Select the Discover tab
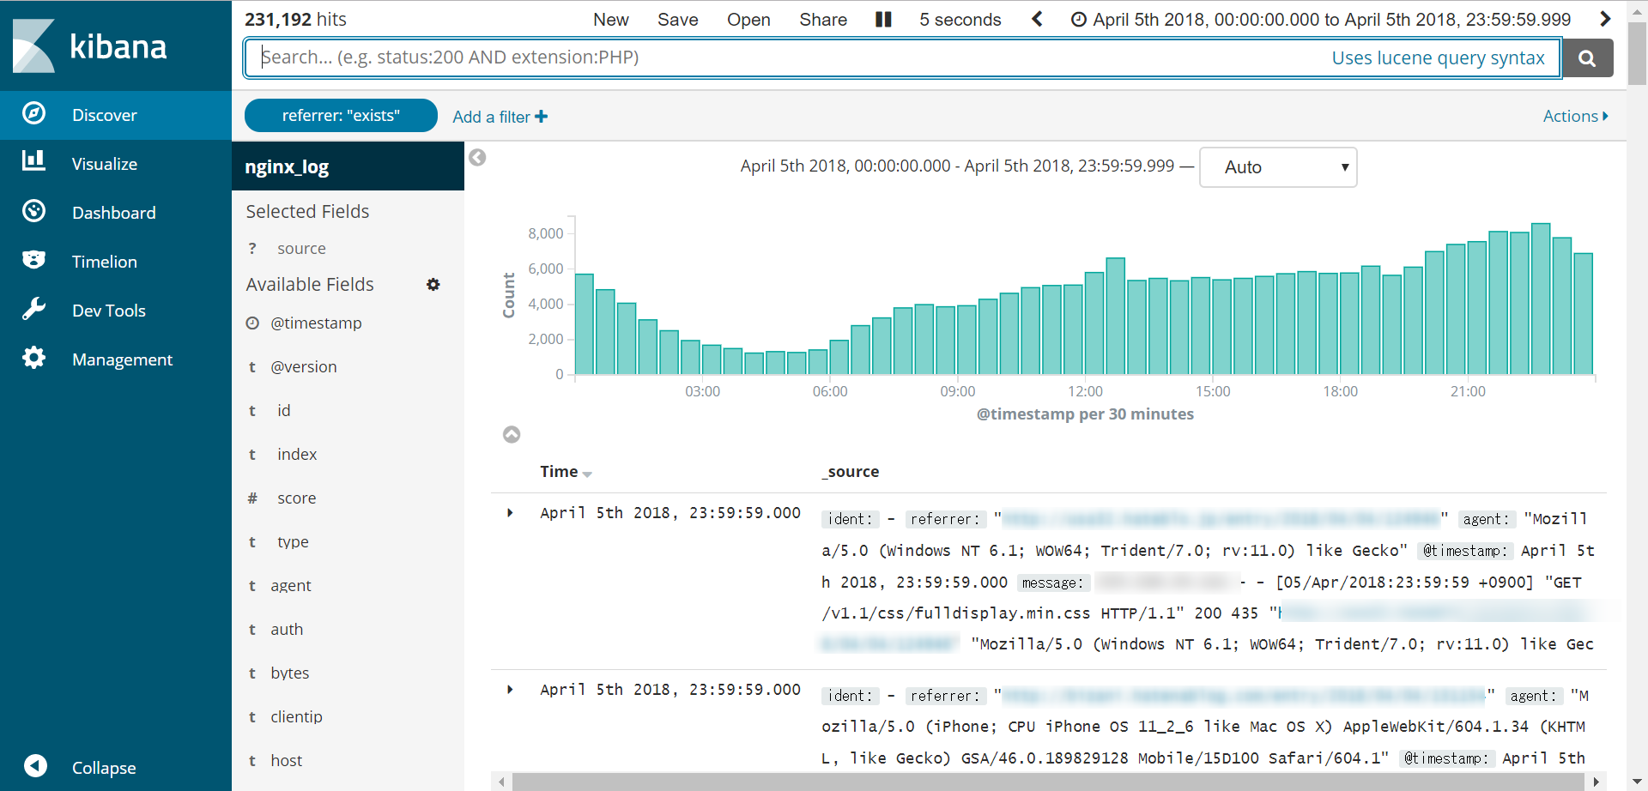 tap(104, 114)
